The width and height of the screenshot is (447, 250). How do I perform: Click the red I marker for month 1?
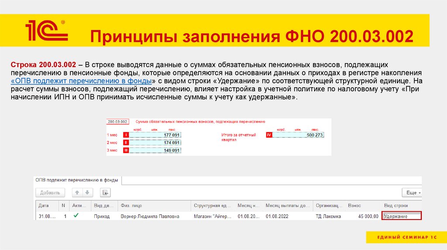click(126, 135)
